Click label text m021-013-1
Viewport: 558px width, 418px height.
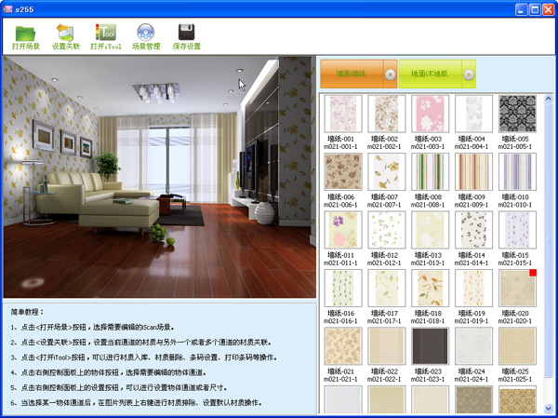click(428, 263)
